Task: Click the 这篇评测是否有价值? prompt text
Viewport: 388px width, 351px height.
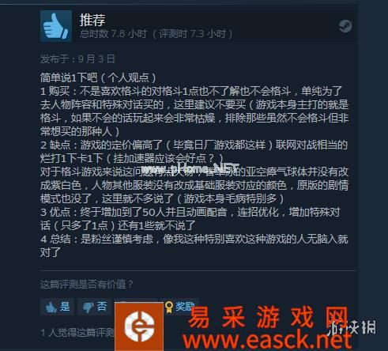Action: (x=87, y=285)
